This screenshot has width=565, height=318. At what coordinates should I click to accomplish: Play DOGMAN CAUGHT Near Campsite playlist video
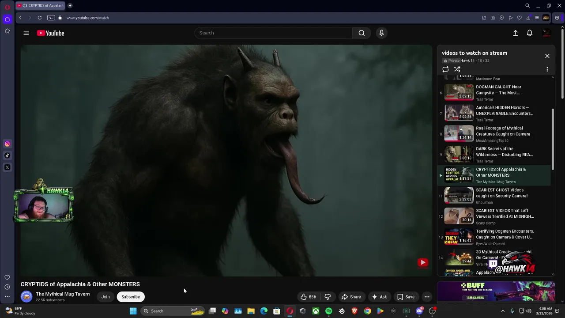click(x=494, y=93)
